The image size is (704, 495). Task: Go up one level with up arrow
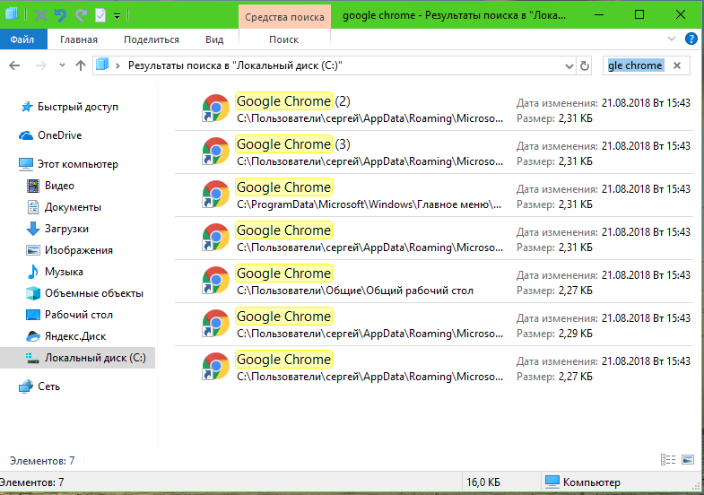81,65
